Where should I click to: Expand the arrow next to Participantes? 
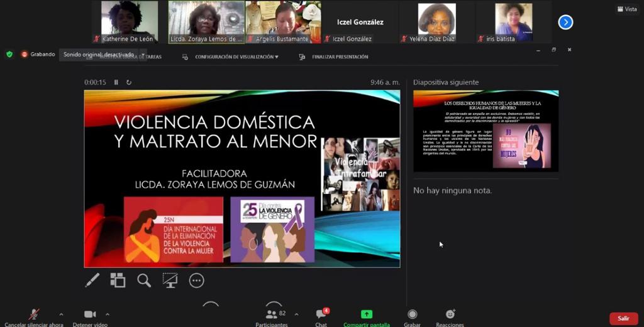click(x=297, y=314)
